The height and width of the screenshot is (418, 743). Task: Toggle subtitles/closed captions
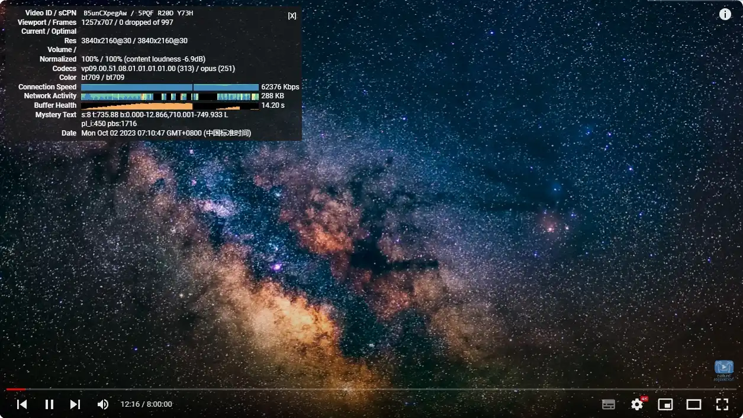(609, 404)
